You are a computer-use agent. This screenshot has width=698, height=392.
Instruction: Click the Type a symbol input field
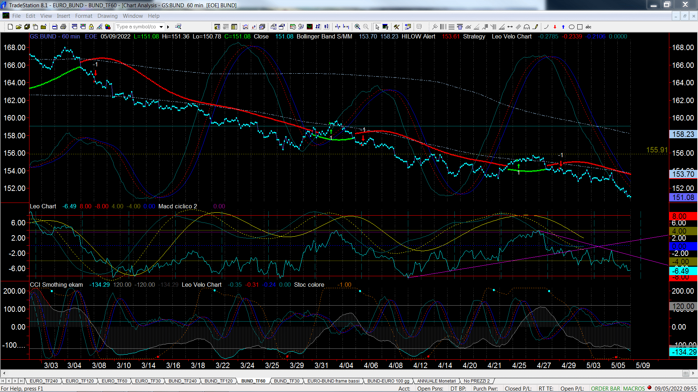coord(137,27)
